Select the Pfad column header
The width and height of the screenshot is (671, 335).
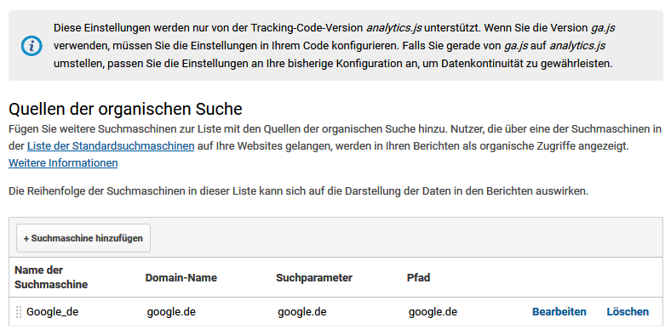click(418, 278)
